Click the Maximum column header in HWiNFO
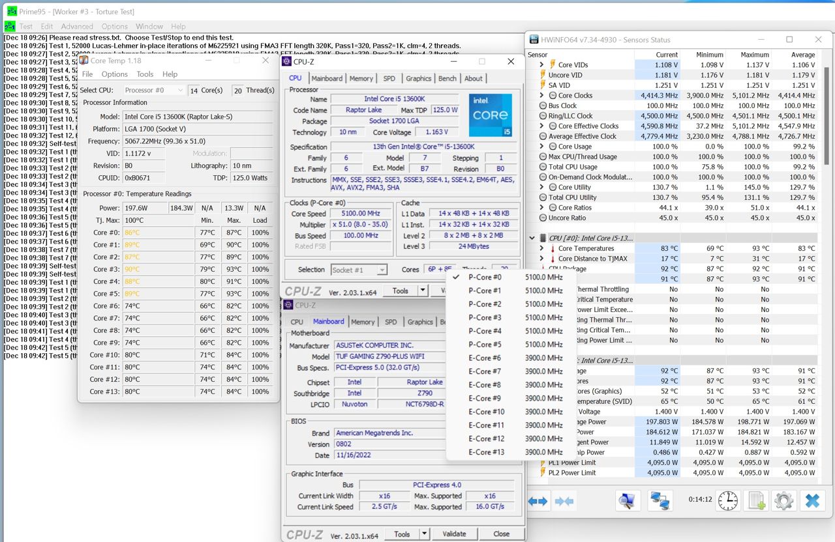Screen dimensions: 835x542 [748, 55]
